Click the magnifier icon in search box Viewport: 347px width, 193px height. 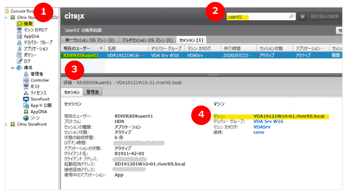(291, 16)
